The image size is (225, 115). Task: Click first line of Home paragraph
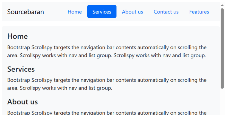tap(107, 48)
